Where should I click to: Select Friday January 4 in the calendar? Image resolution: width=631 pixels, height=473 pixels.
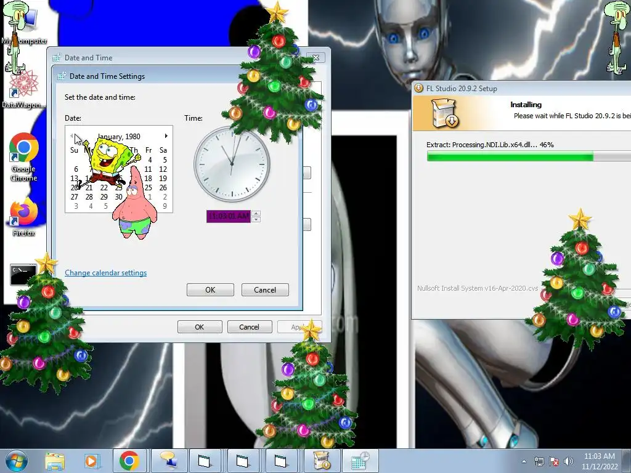[150, 160]
